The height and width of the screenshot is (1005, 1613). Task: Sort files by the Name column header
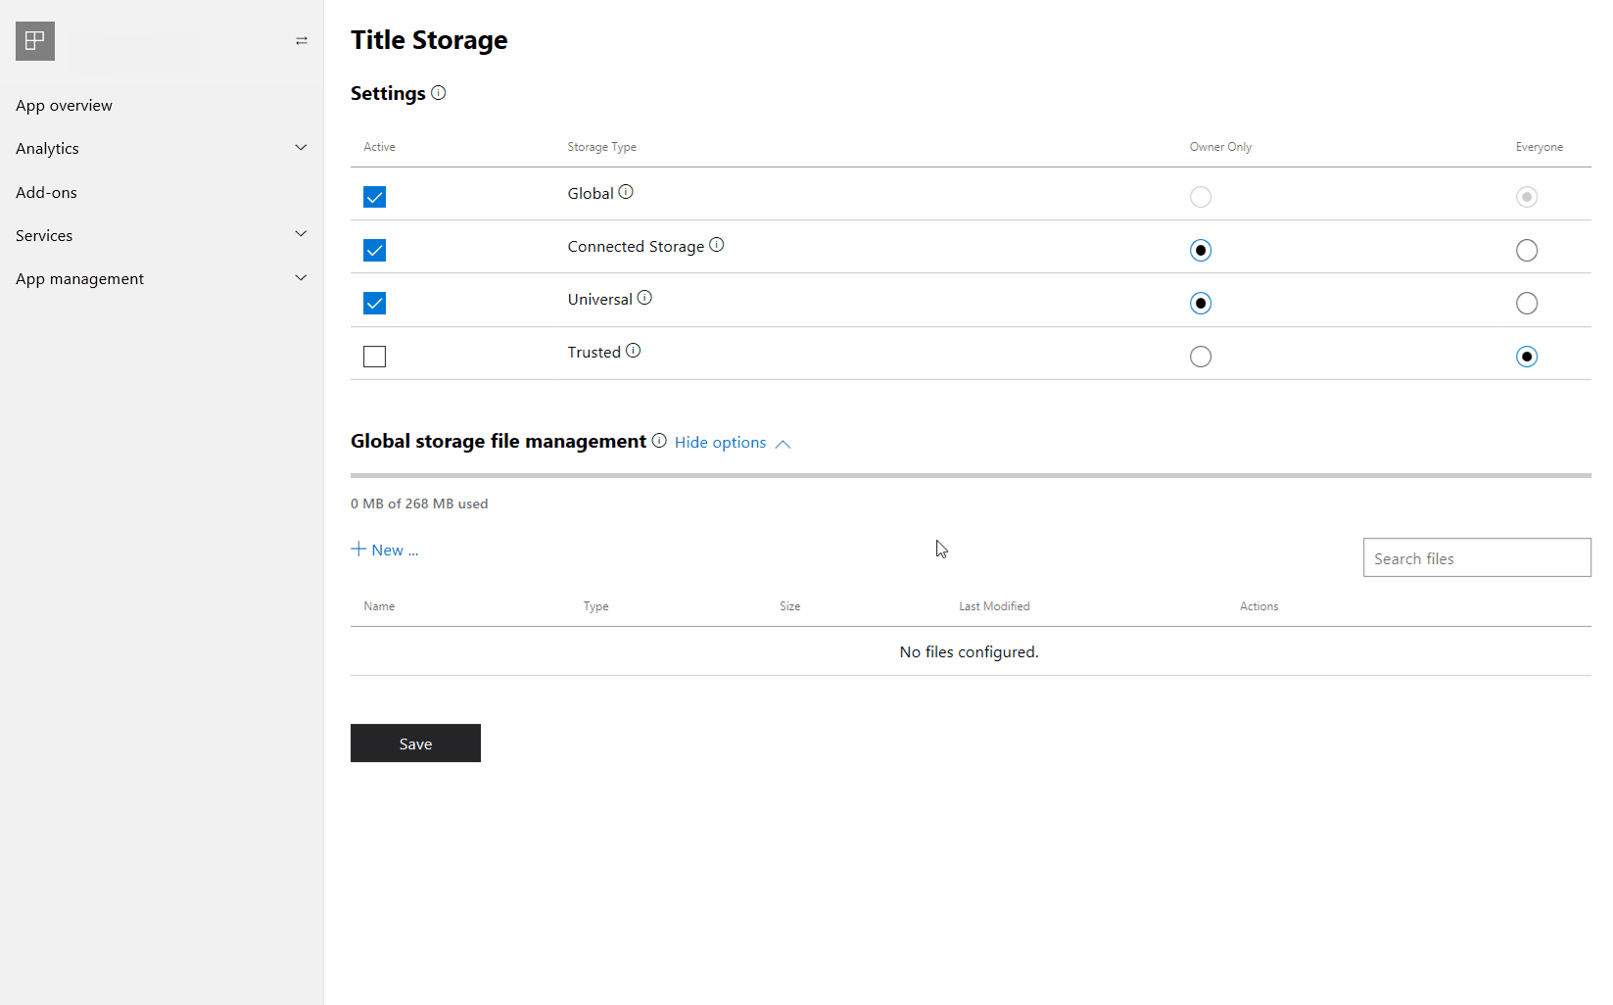379,606
